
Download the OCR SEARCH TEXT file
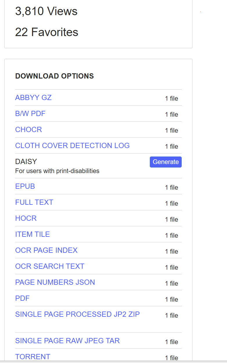(x=50, y=266)
